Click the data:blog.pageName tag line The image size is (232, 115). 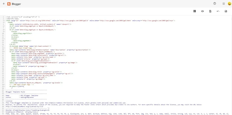(x=22, y=41)
